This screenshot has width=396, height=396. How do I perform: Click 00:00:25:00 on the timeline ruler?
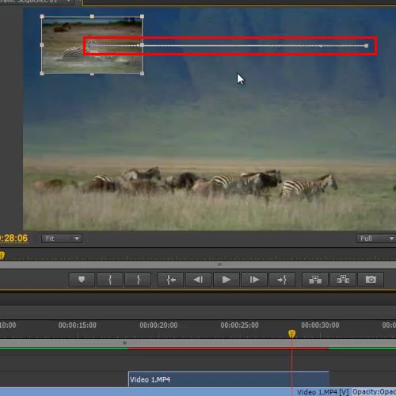point(239,326)
